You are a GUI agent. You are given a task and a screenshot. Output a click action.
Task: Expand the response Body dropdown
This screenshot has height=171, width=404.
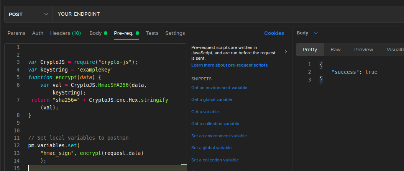coord(307,33)
